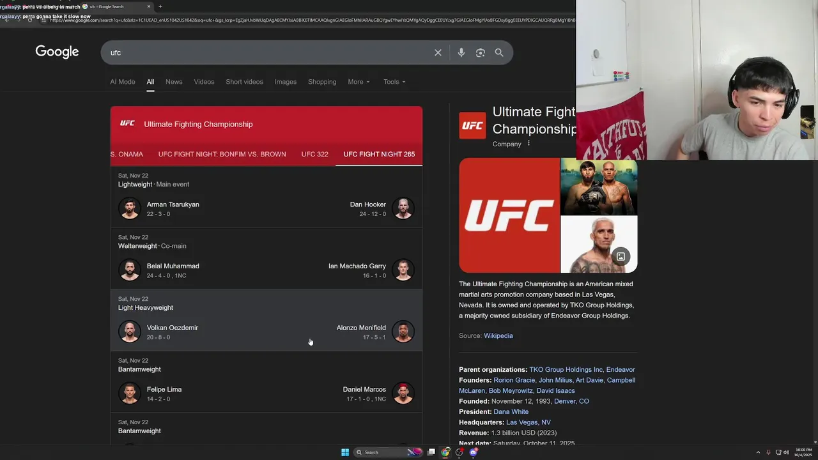This screenshot has width=818, height=460.
Task: Click Windows taskbar Search box
Action: click(387, 452)
